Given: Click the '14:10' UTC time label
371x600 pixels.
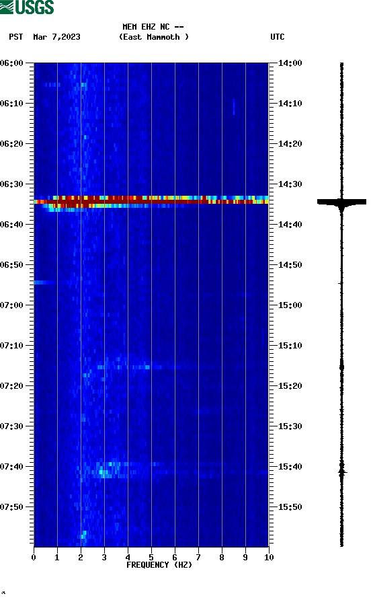Looking at the screenshot, I should pos(290,104).
